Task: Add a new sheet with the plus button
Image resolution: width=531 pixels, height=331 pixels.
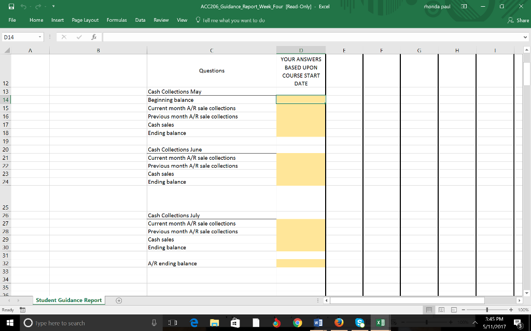Action: coord(118,300)
